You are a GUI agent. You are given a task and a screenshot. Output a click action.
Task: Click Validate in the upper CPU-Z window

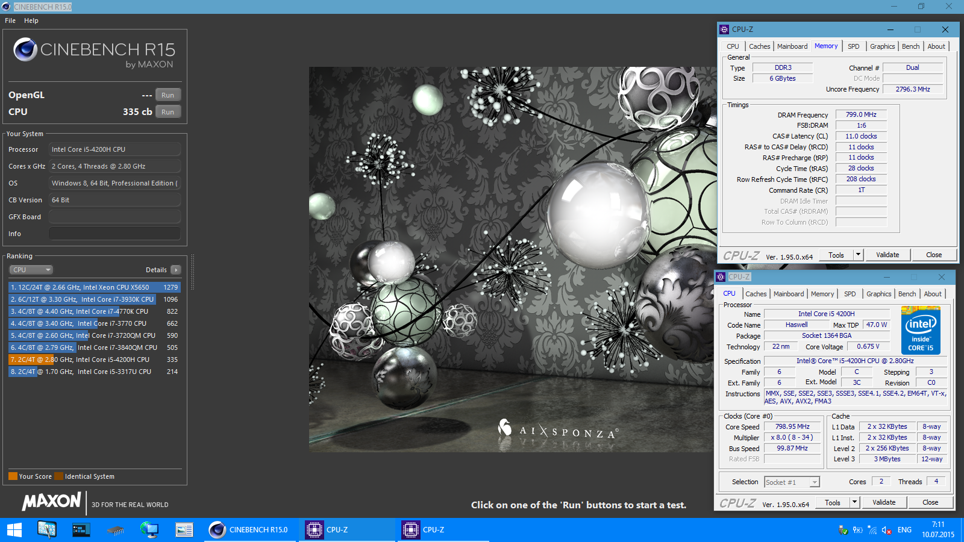tap(887, 255)
